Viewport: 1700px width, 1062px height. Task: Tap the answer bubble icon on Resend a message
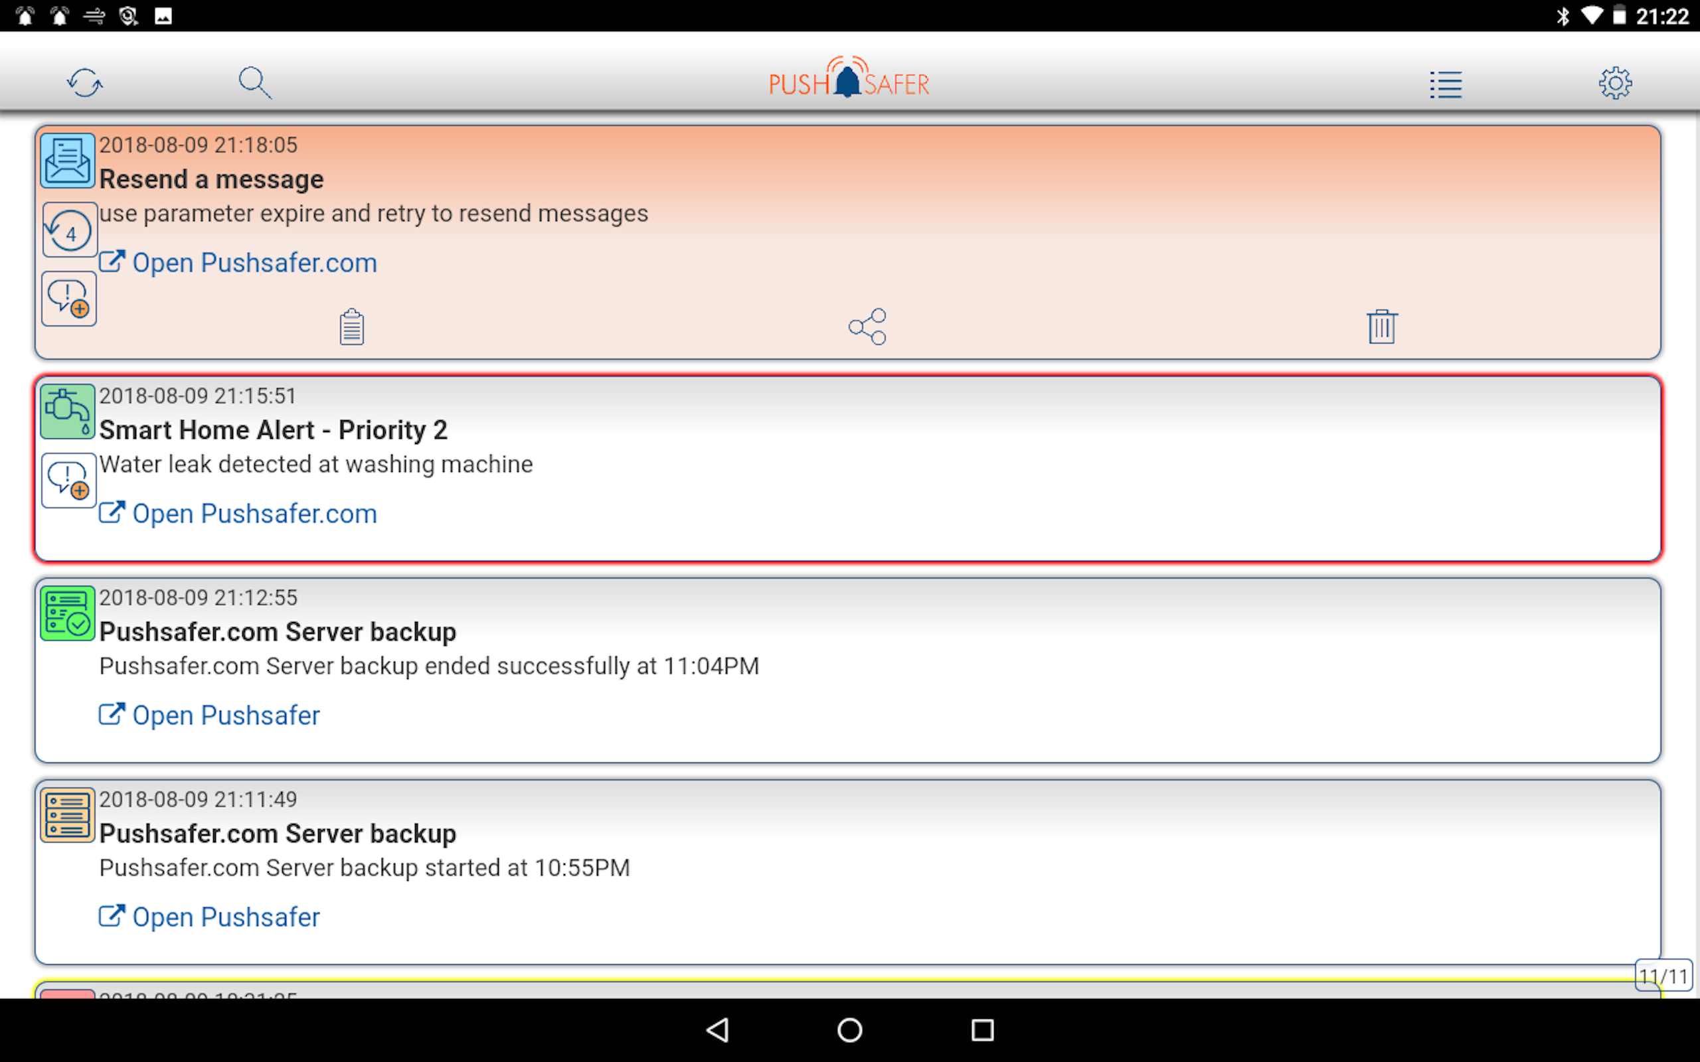[x=69, y=299]
